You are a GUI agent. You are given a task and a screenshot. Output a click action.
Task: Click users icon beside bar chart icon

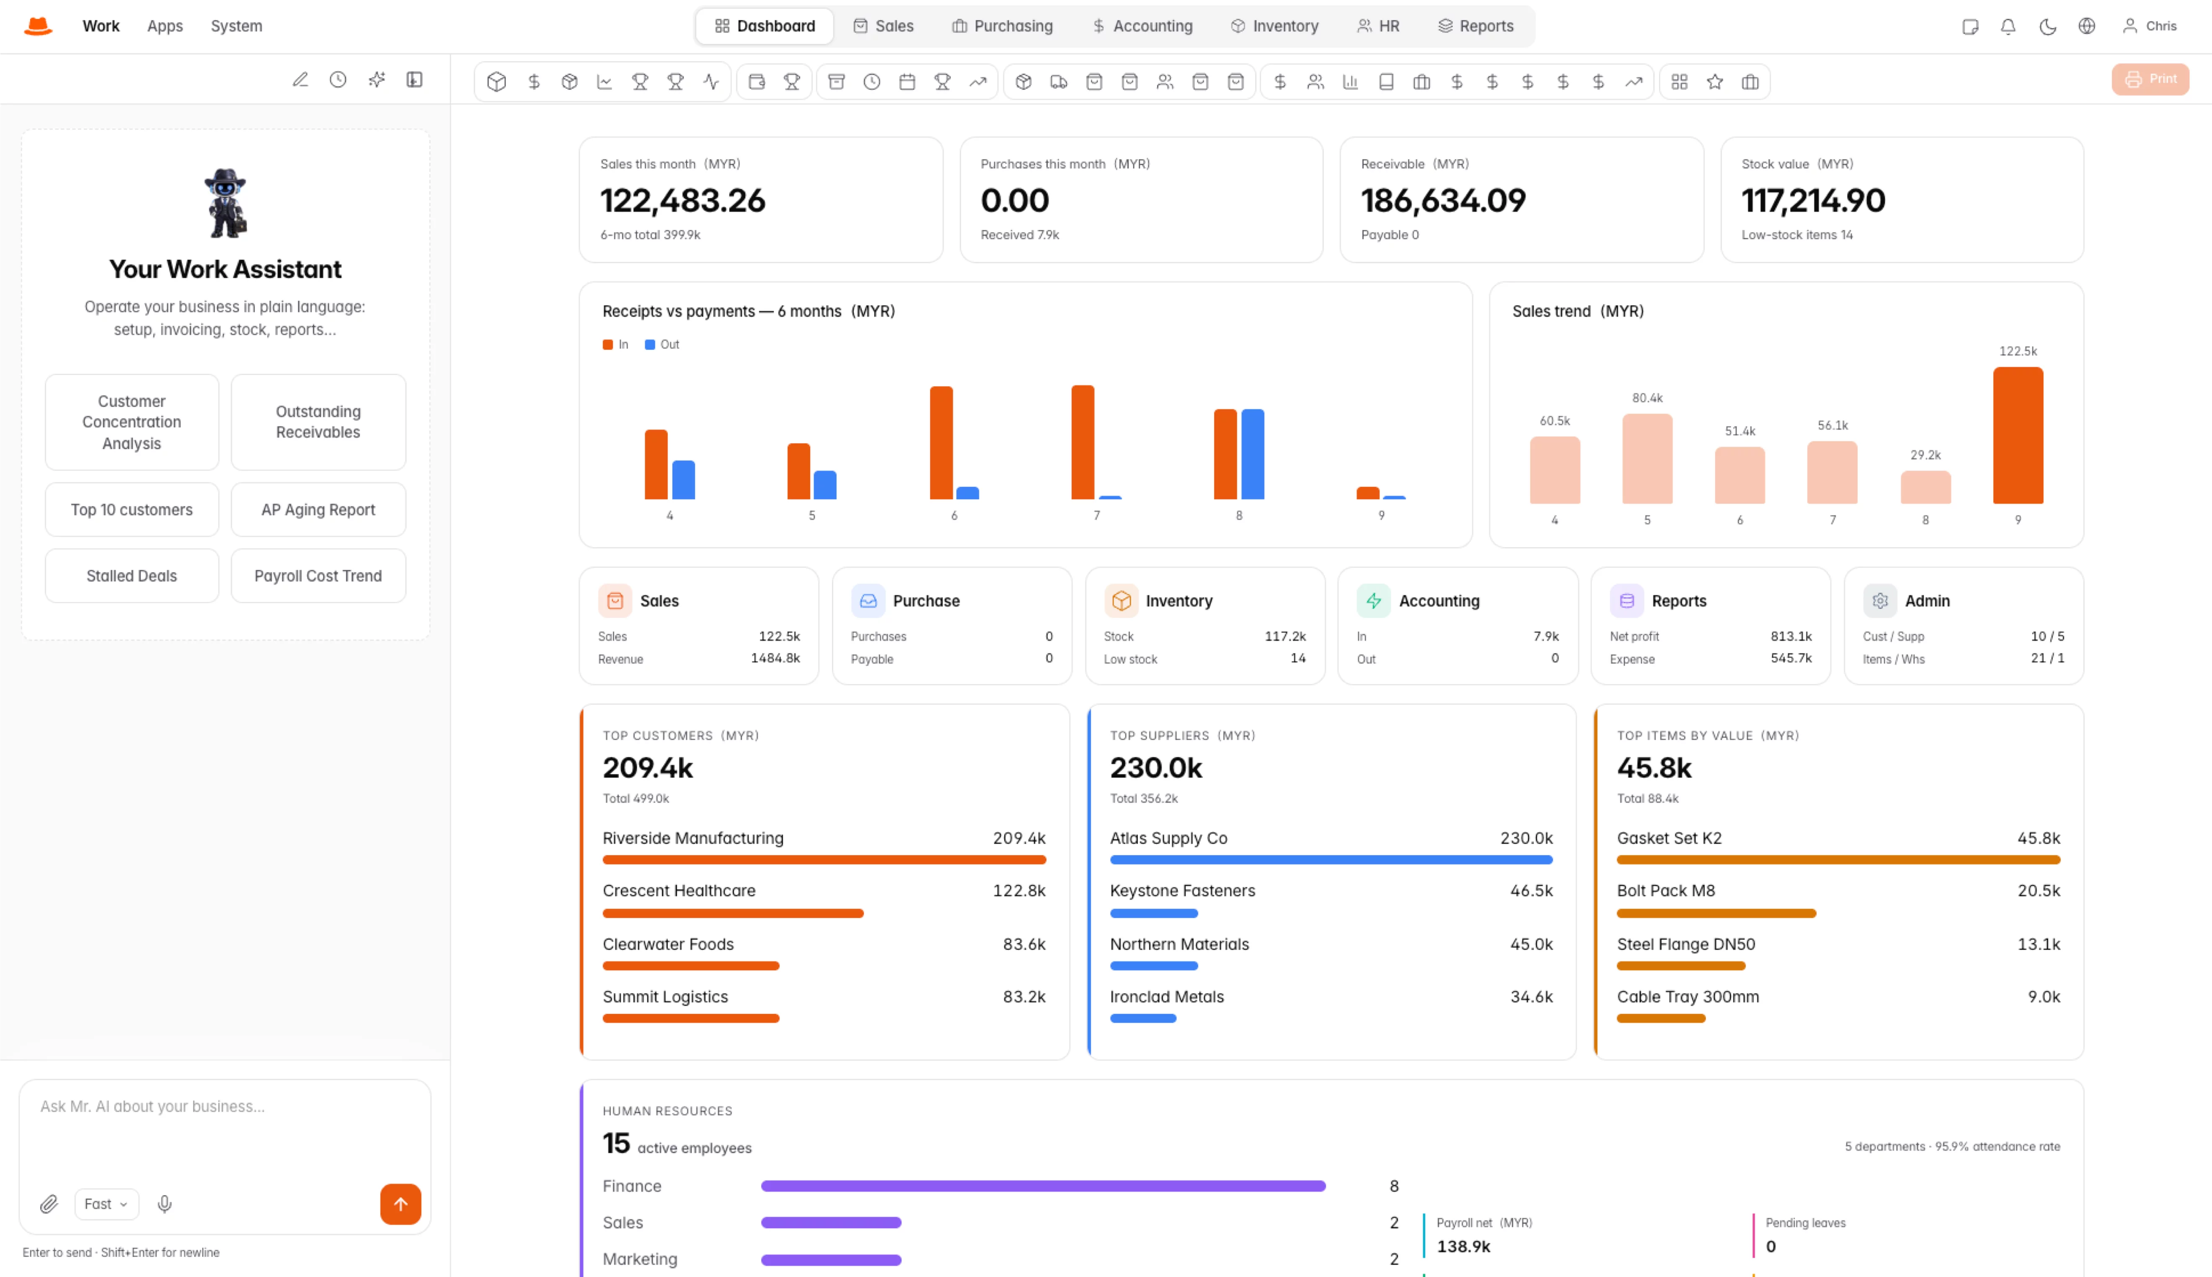click(1315, 82)
